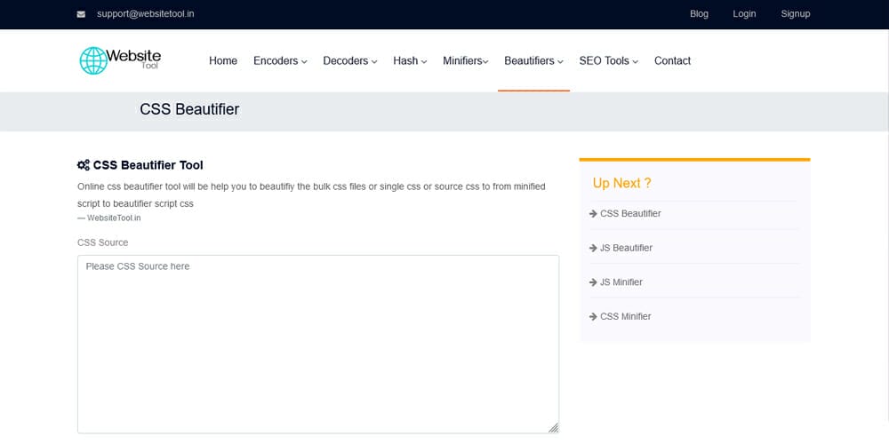Open the Minifiers dropdown menu
This screenshot has width=889, height=444.
(466, 61)
